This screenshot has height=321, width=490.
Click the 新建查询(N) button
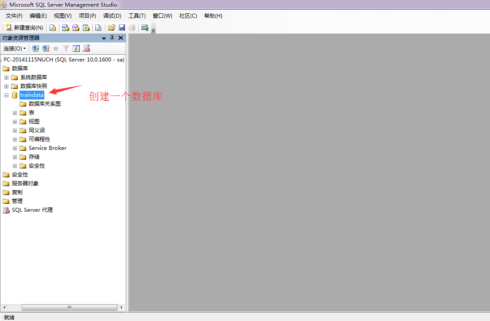pos(23,27)
